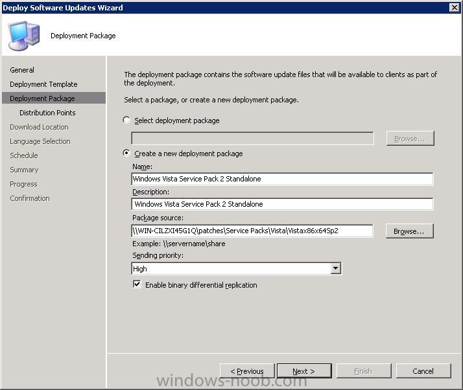Click into the Package source path field
The image size is (463, 390).
(252, 231)
